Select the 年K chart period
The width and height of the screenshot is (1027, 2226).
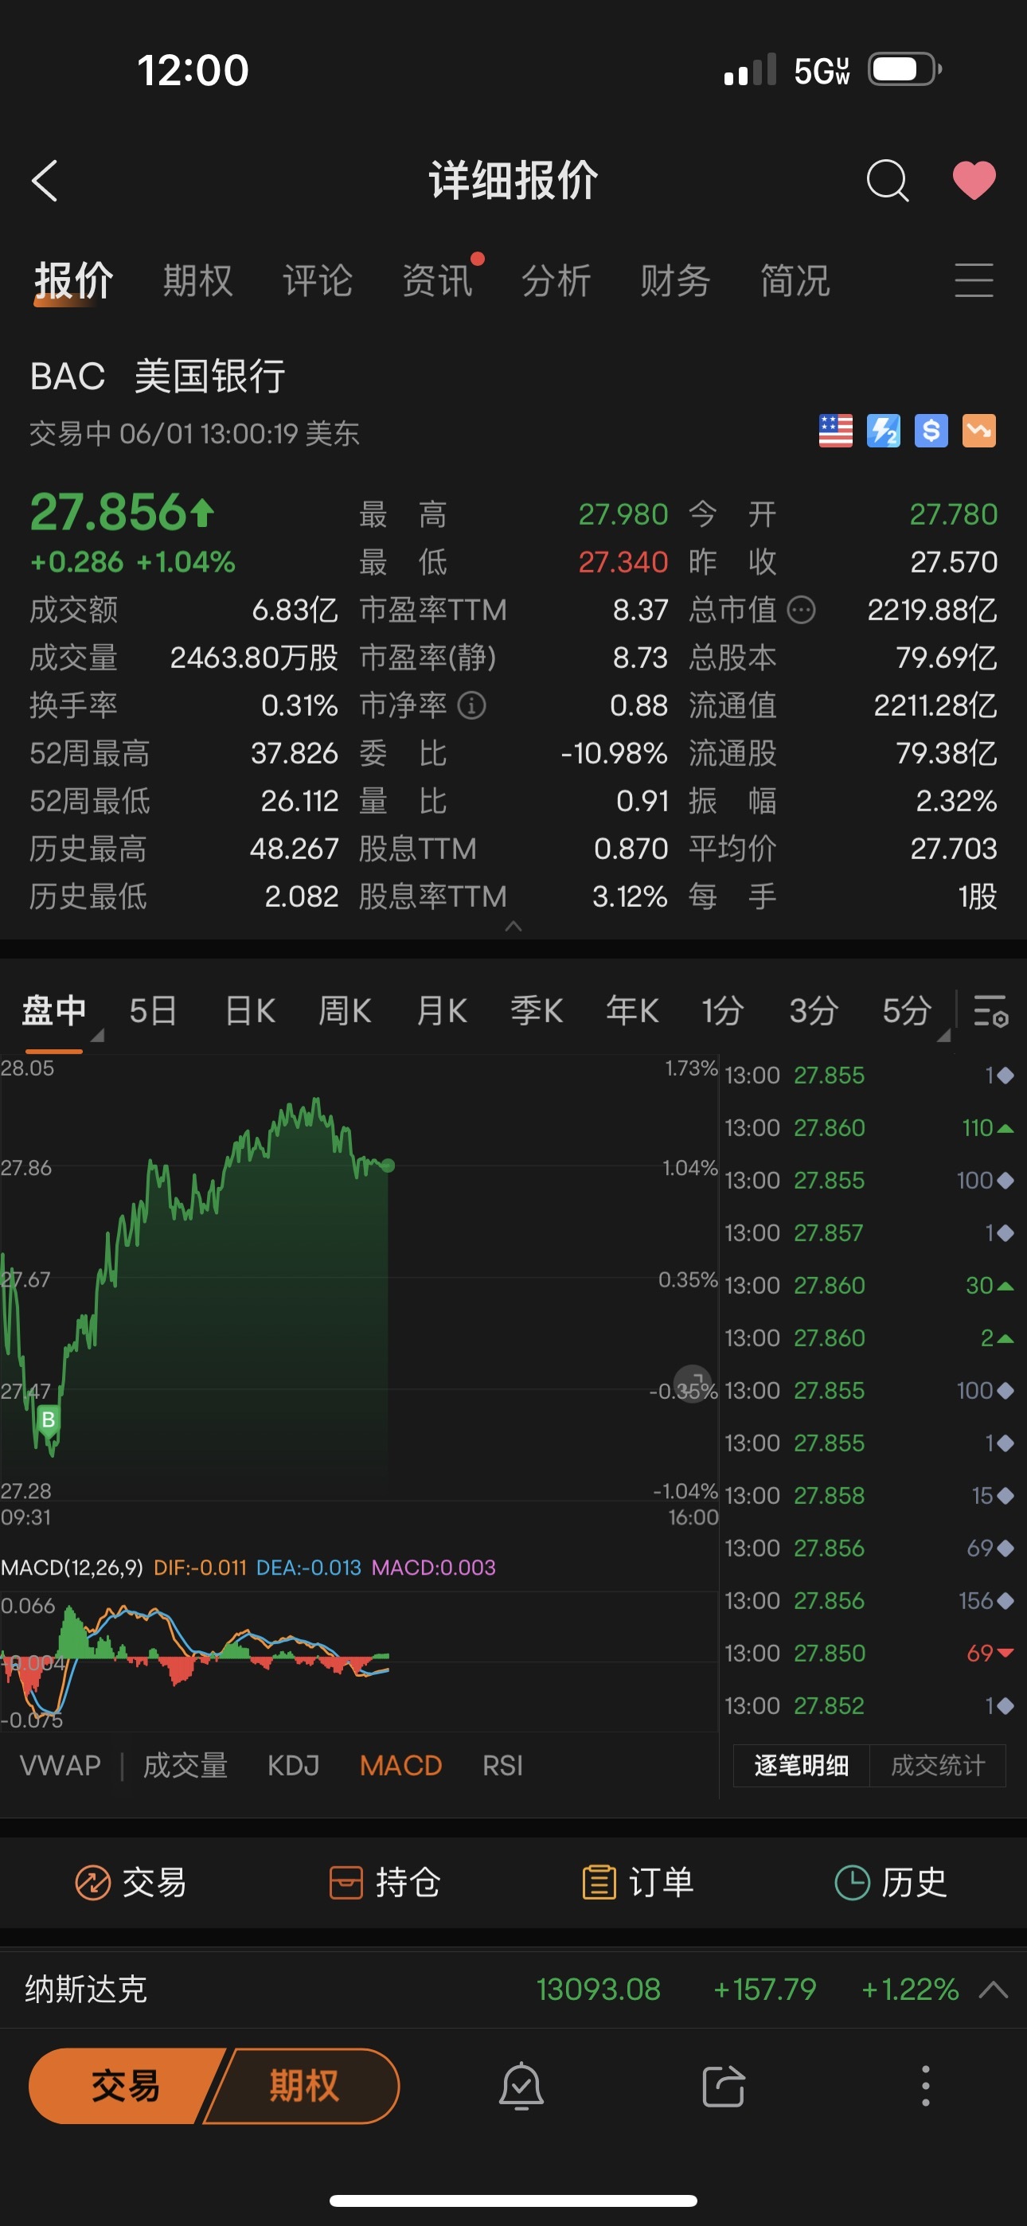[x=632, y=1010]
